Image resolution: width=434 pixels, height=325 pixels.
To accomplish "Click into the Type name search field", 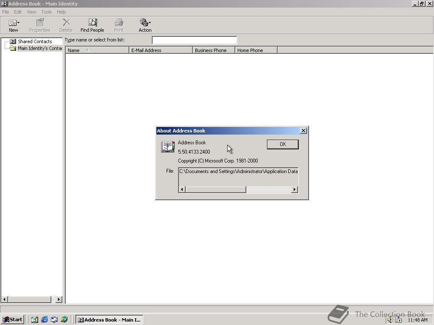I will [194, 40].
